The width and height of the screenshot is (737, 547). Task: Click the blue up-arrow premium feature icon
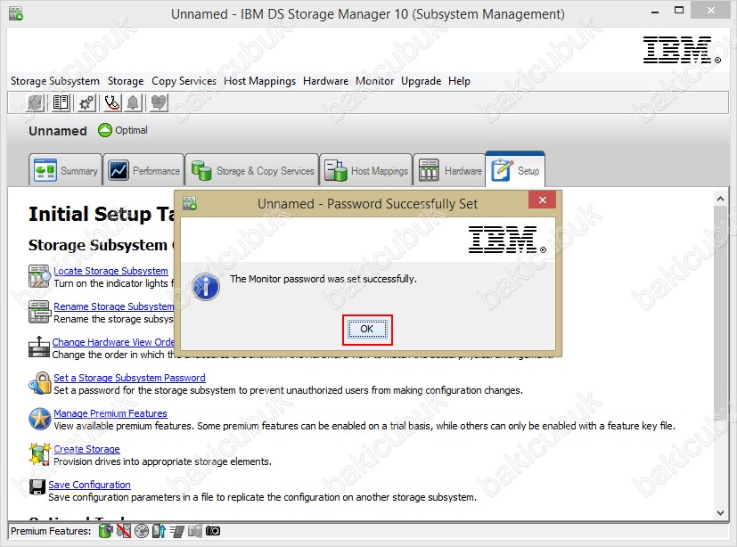[160, 531]
